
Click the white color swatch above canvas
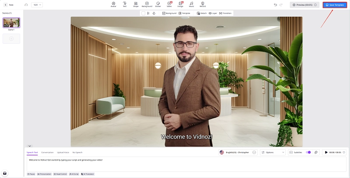[x=143, y=13]
